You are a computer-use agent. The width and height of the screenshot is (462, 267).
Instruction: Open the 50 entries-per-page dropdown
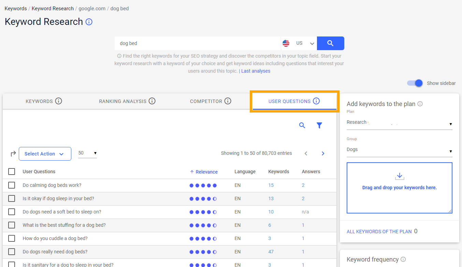tap(87, 153)
